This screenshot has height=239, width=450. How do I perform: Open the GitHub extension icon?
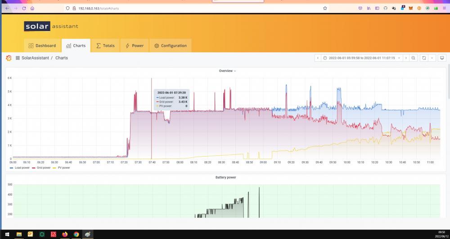[386, 8]
